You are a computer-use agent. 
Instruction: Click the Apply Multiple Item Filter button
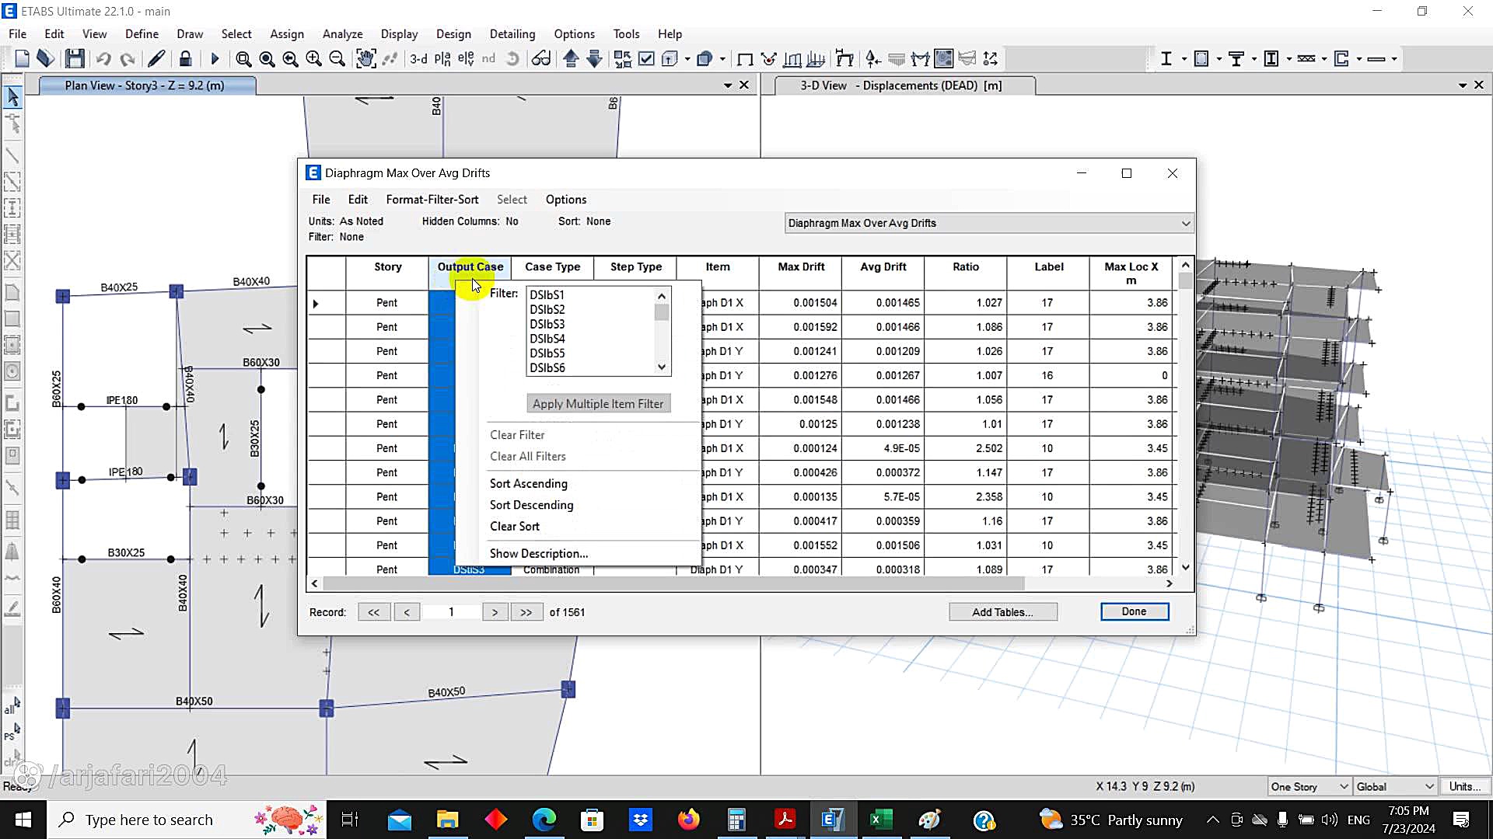[598, 404]
